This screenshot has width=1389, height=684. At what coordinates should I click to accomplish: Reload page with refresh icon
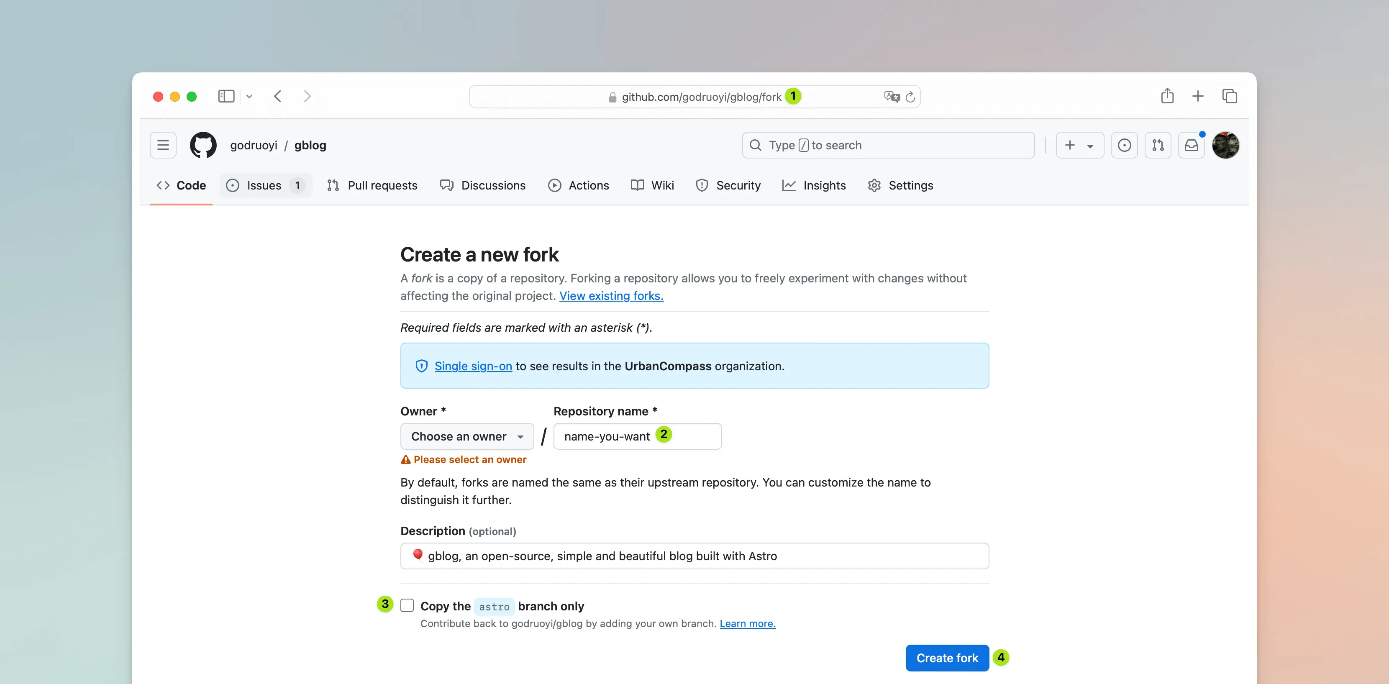click(x=910, y=97)
